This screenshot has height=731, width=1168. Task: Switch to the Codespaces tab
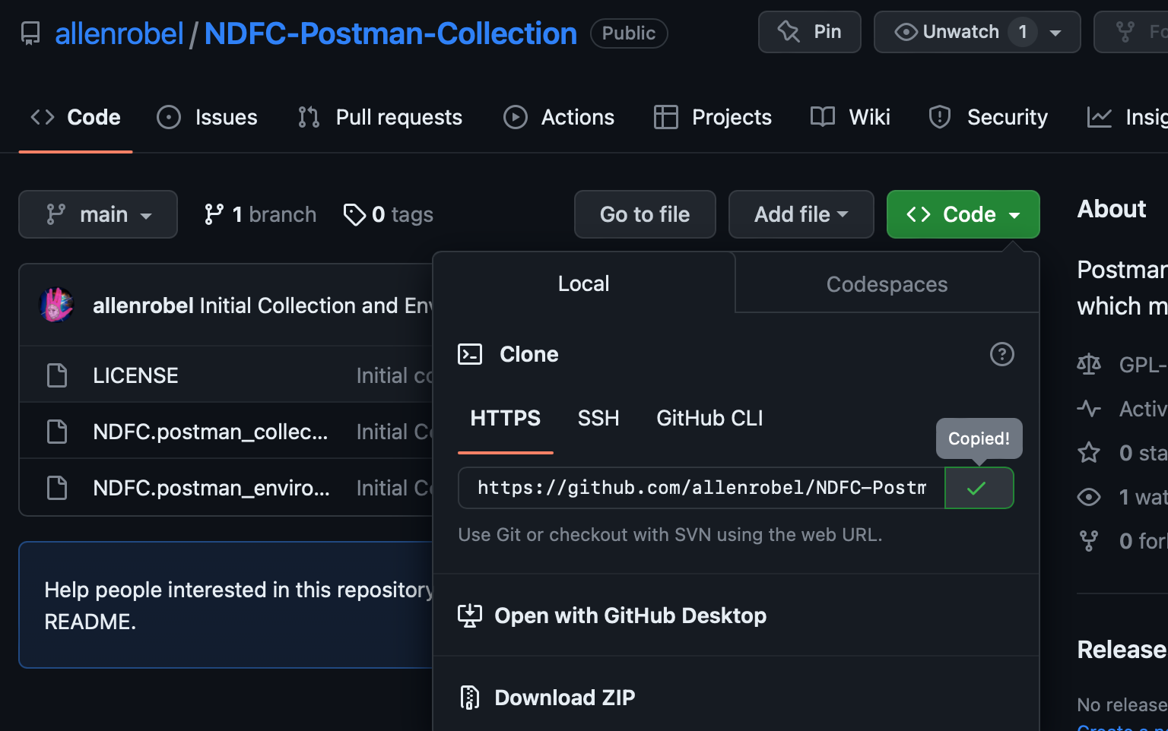click(x=887, y=284)
